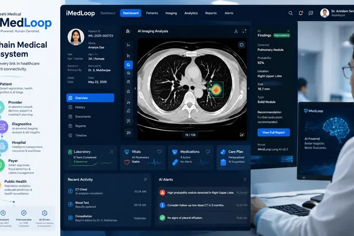Click the heatmap nodule box on the CT scan

click(x=216, y=90)
